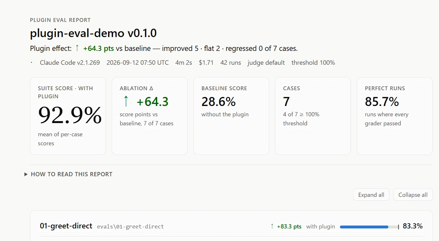This screenshot has height=241, width=439.
Task: Select the Perfect Runs 85.7% card
Action: (394, 116)
